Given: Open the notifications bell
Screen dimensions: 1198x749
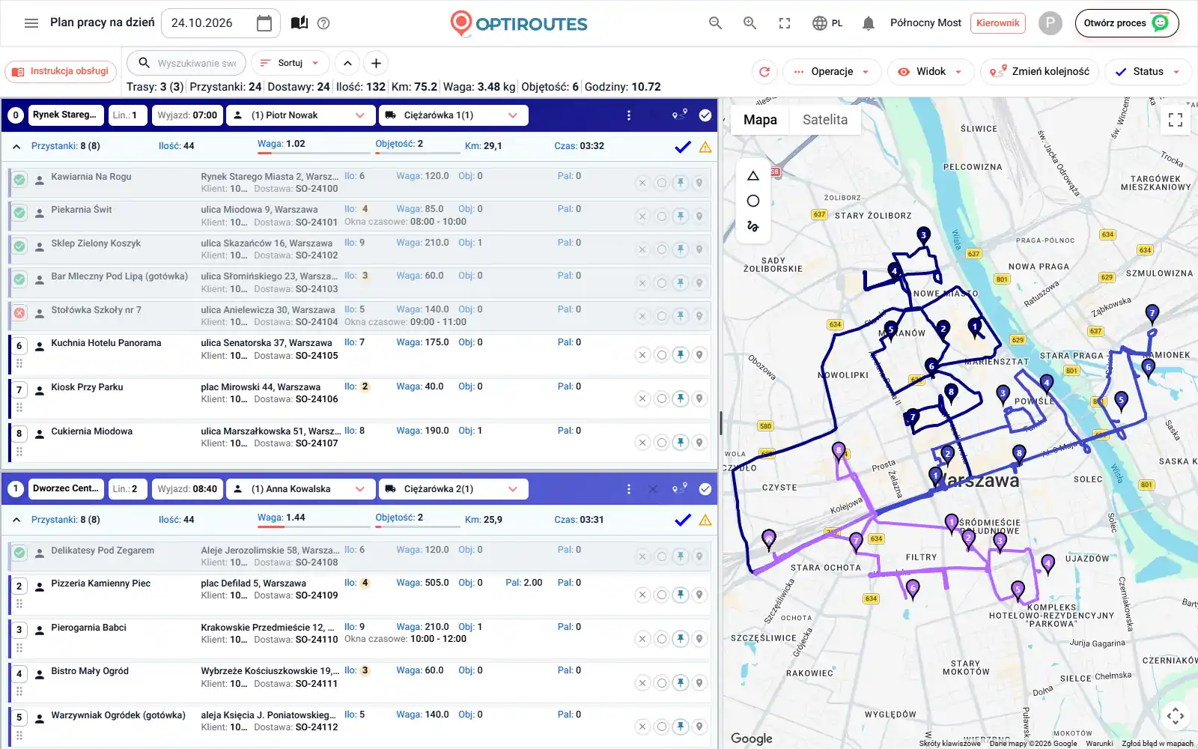Looking at the screenshot, I should click(x=869, y=23).
